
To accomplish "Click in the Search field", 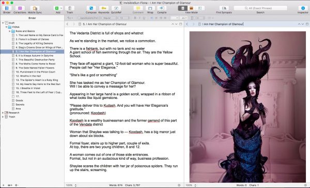I will click(x=260, y=8).
